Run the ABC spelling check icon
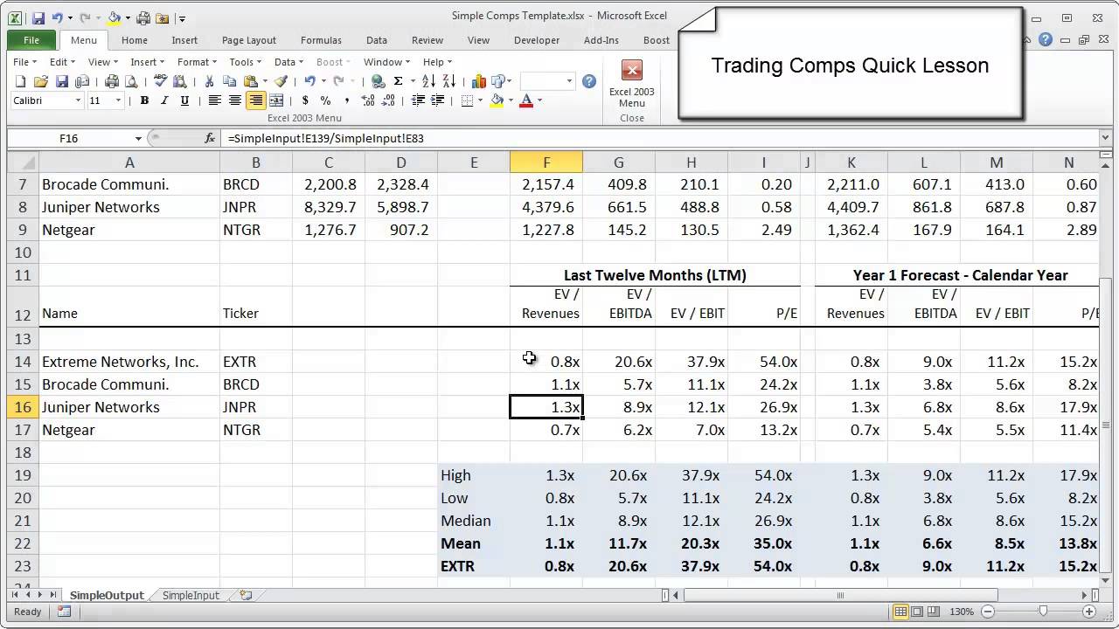Viewport: 1119px width, 629px height. point(160,81)
